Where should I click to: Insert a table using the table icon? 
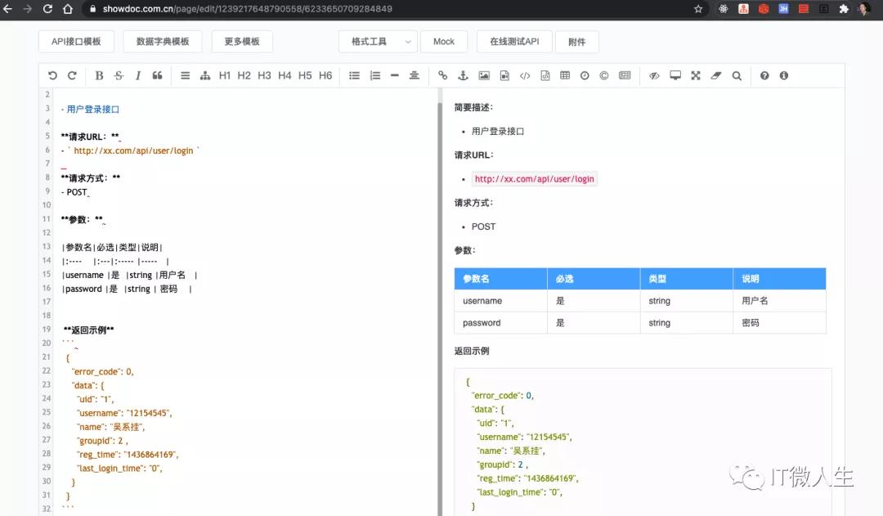[x=563, y=75]
